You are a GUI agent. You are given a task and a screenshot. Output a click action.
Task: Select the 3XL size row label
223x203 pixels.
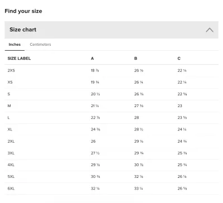pos(11,153)
